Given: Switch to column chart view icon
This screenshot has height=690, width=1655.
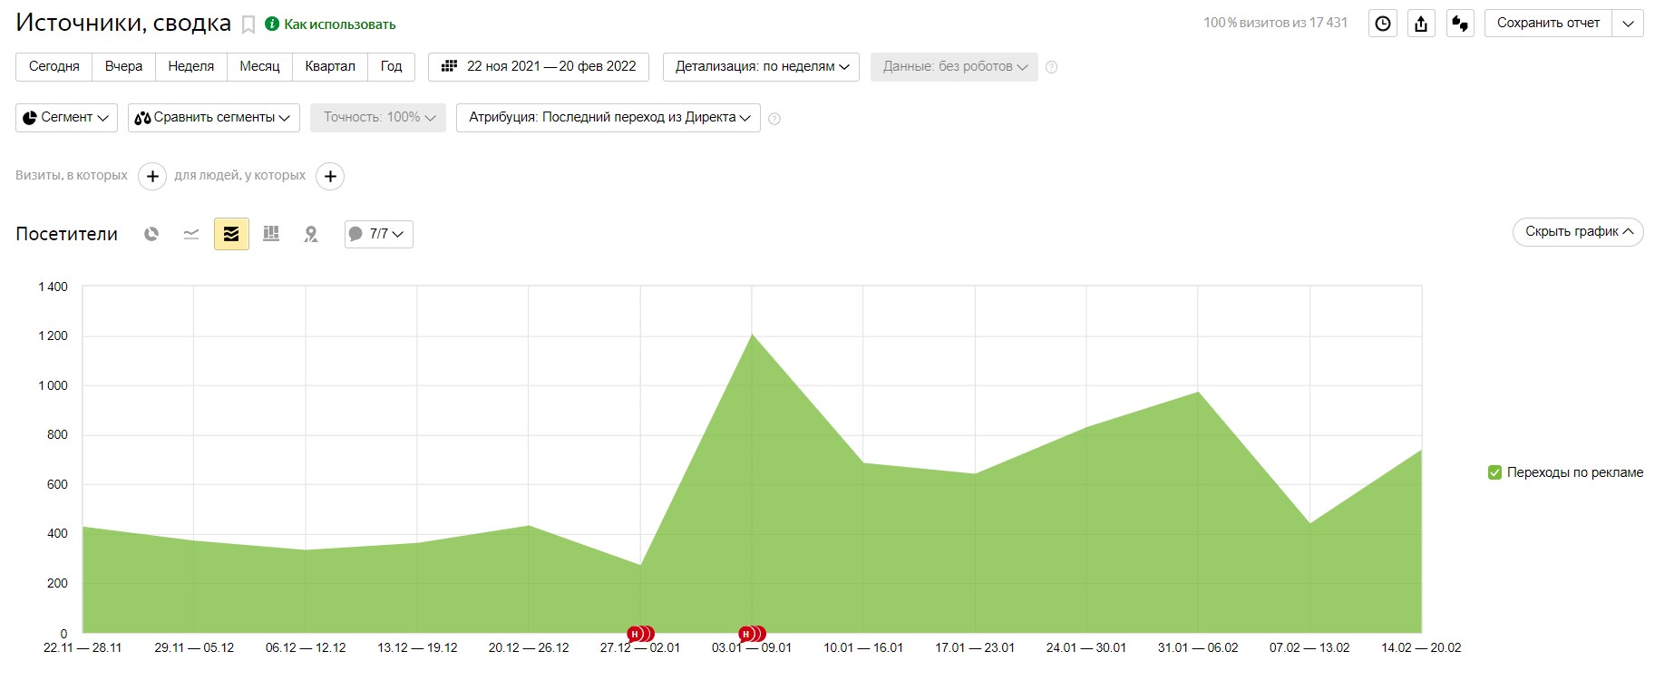Looking at the screenshot, I should point(271,234).
